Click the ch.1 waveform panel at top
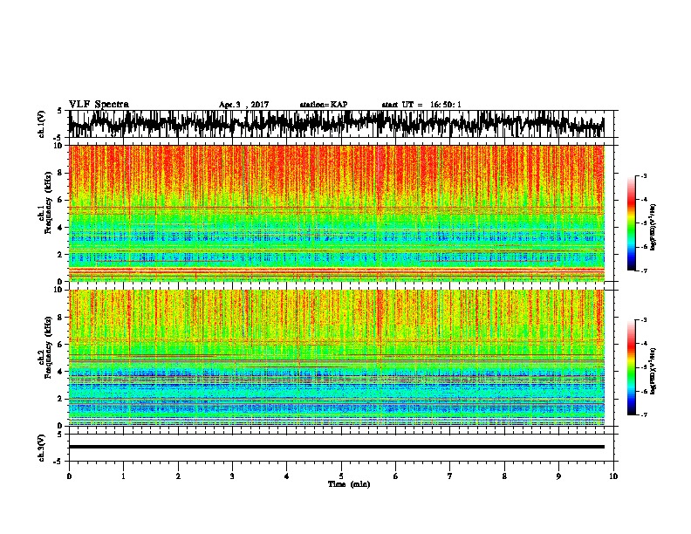691x534 pixels. 343,124
